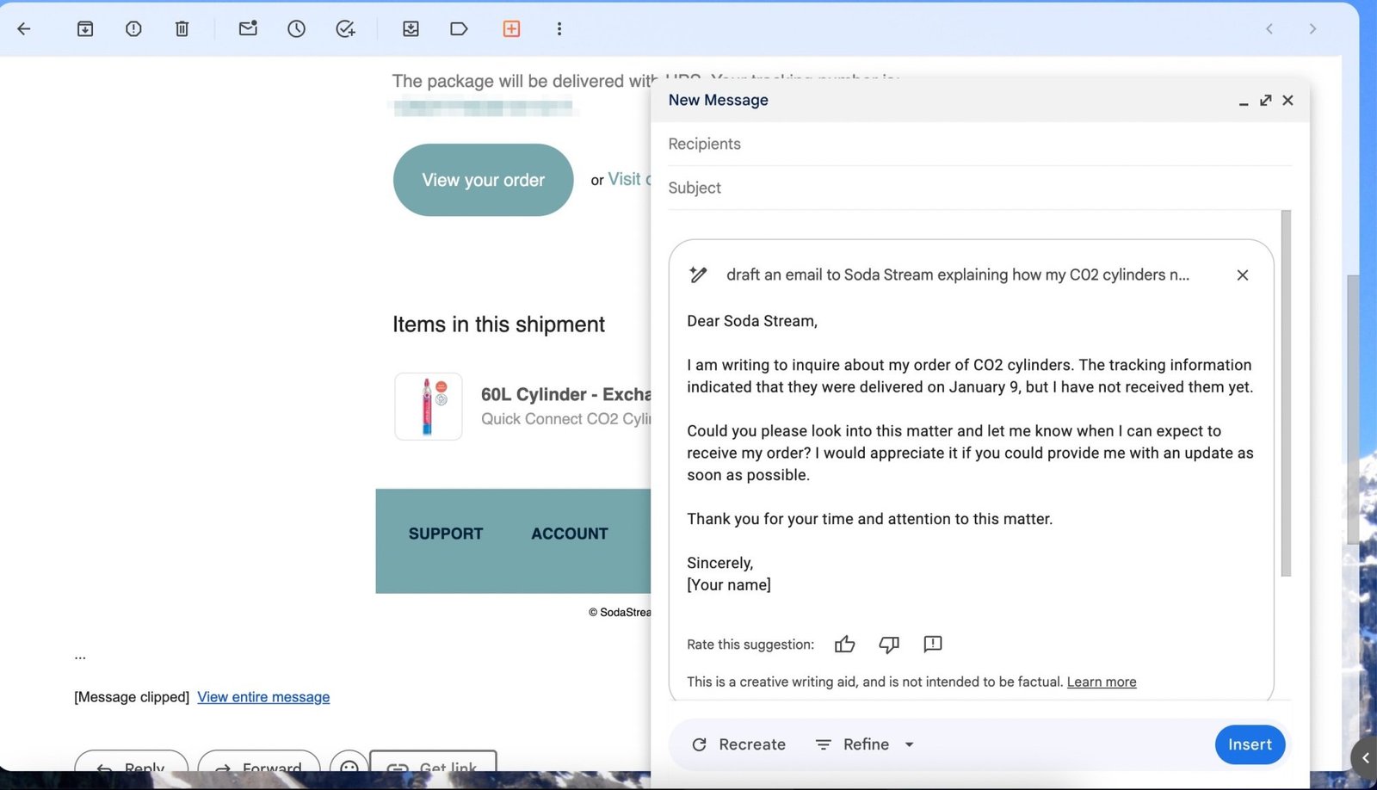
Task: Open the more options menu
Action: tap(559, 28)
